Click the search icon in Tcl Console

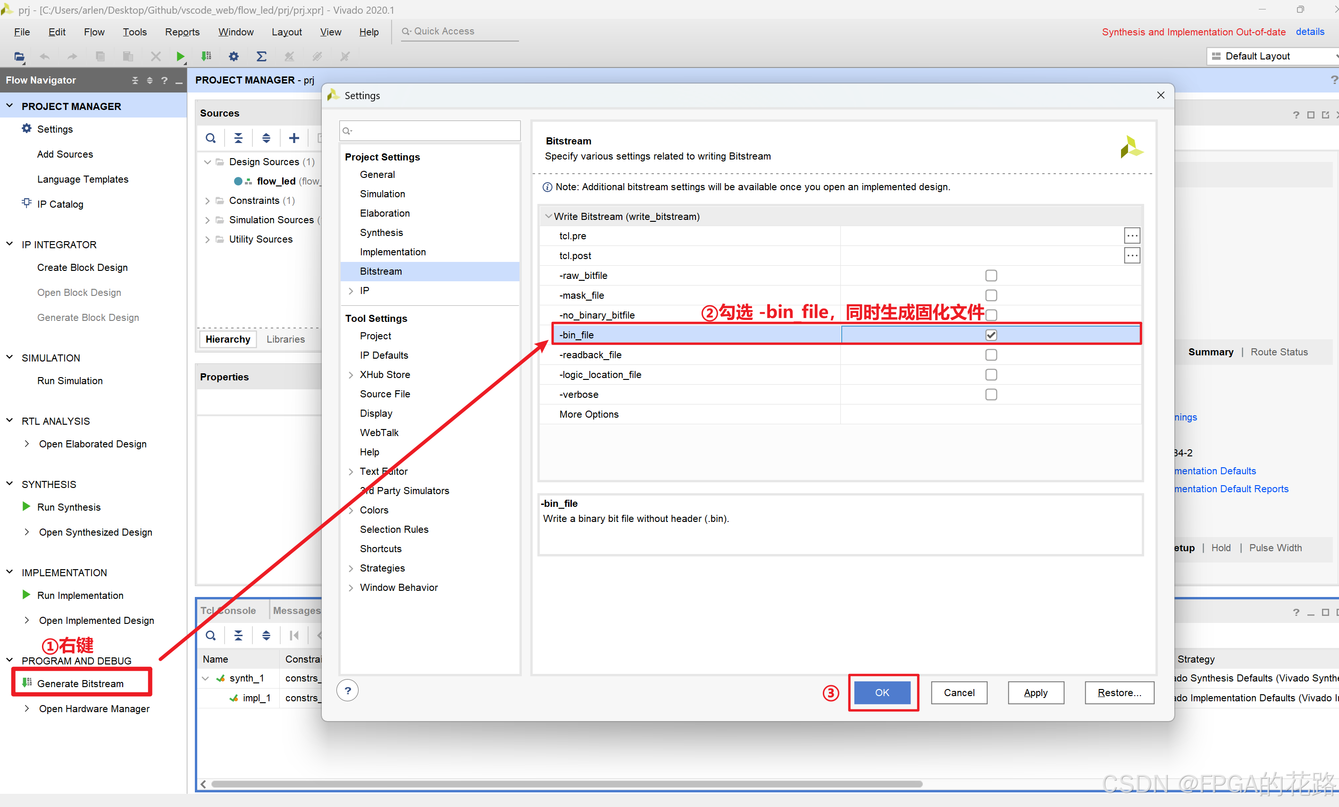(x=211, y=635)
